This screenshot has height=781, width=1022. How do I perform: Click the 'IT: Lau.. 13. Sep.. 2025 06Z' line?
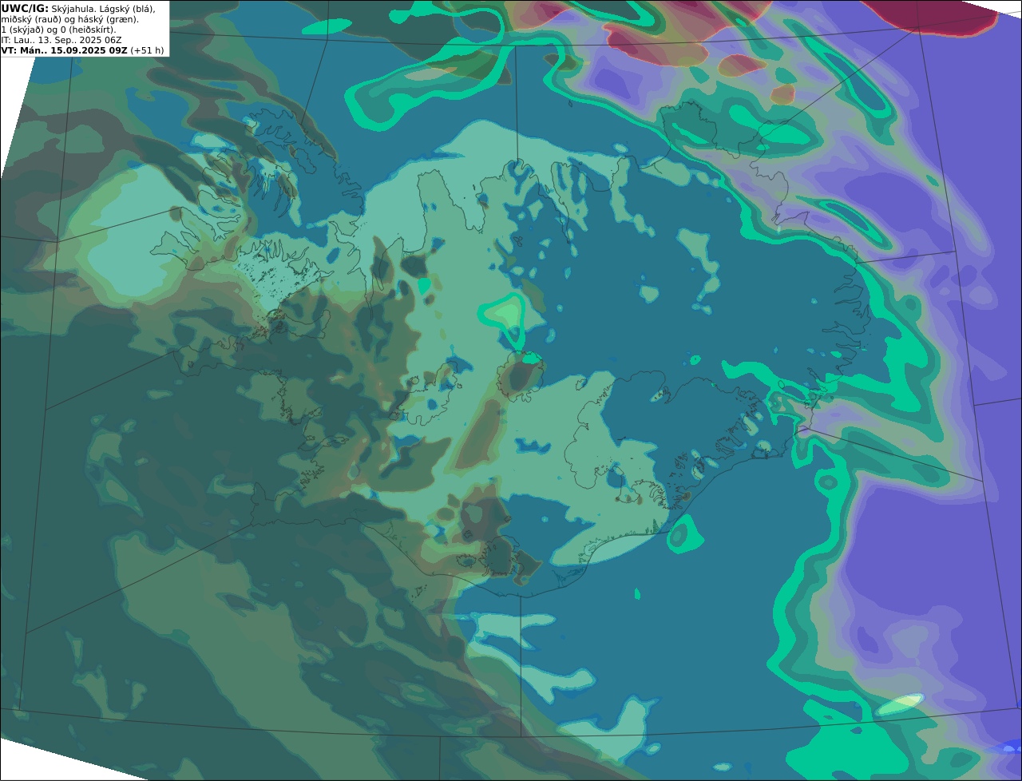click(x=61, y=40)
